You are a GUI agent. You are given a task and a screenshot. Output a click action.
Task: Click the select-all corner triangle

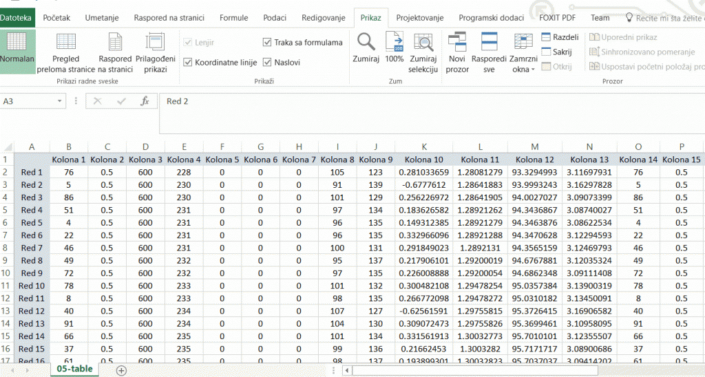(x=7, y=147)
